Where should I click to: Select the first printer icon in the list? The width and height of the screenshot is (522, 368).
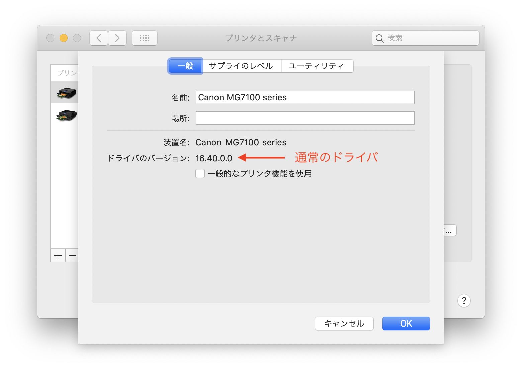[x=67, y=92]
